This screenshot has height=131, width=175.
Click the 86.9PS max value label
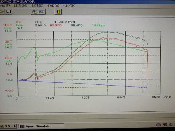[x=56, y=25]
